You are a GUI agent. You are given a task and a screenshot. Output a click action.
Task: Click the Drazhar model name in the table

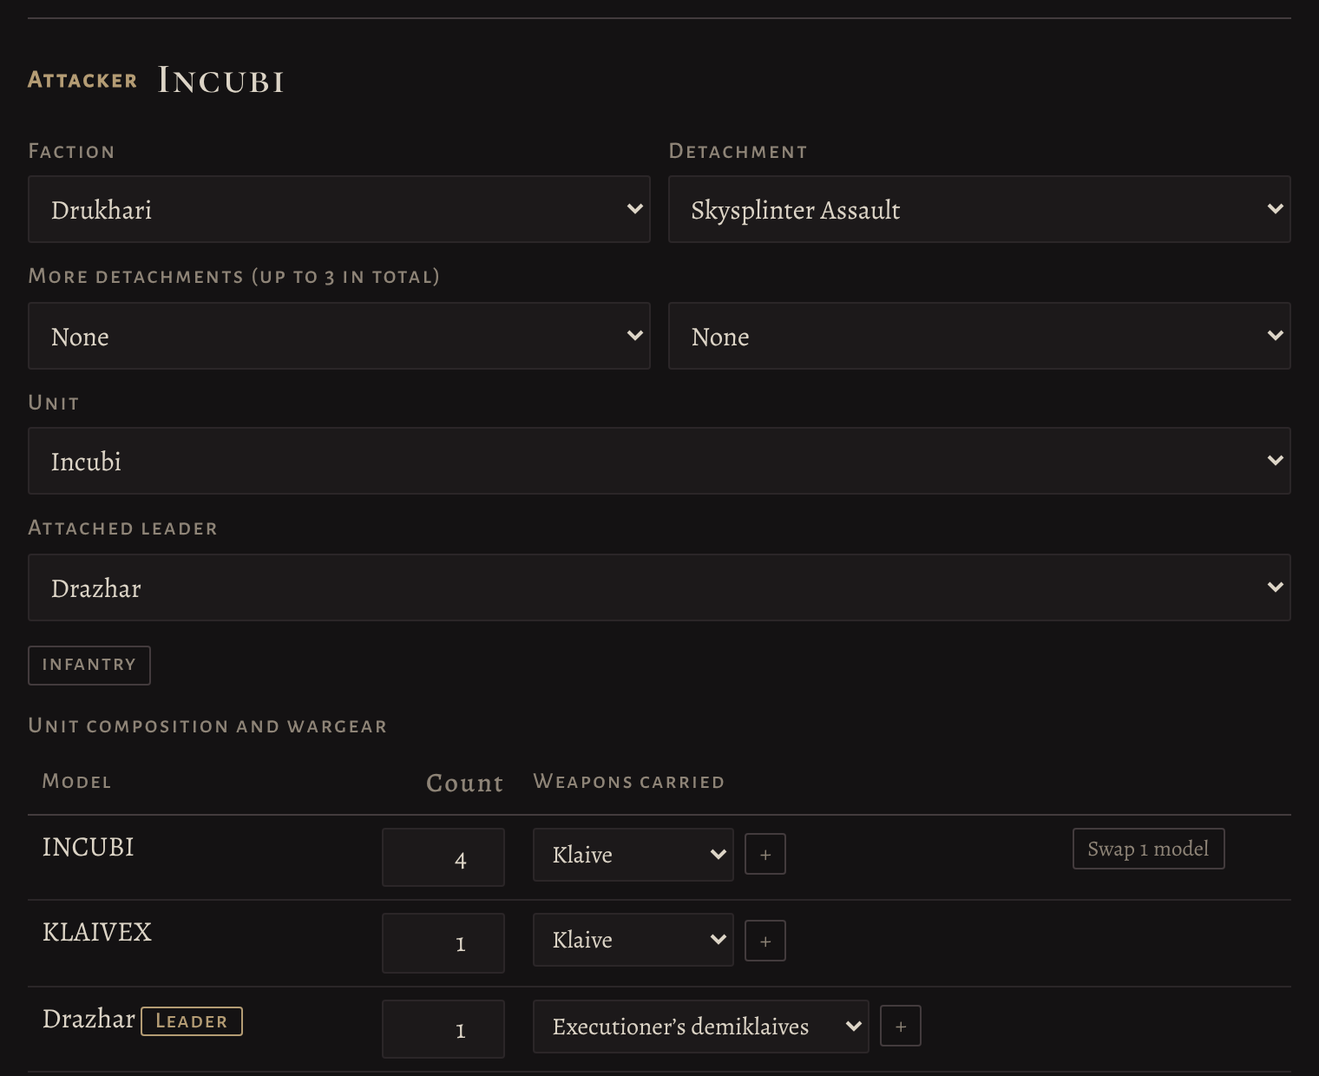(x=89, y=1019)
